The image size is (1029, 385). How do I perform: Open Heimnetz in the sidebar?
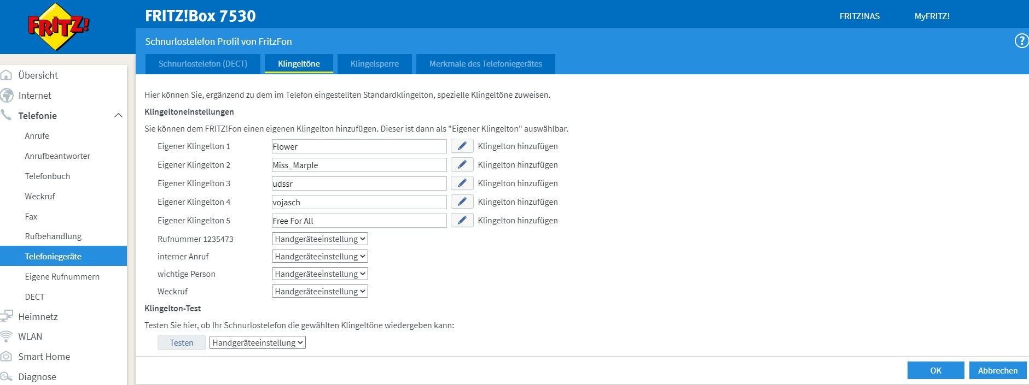click(x=38, y=317)
